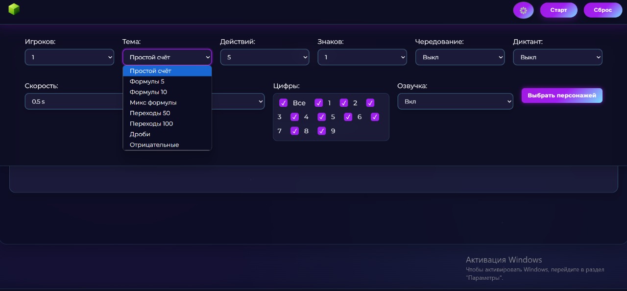This screenshot has width=627, height=291.
Task: Toggle the "Все" digits checkbox
Action: 283,103
